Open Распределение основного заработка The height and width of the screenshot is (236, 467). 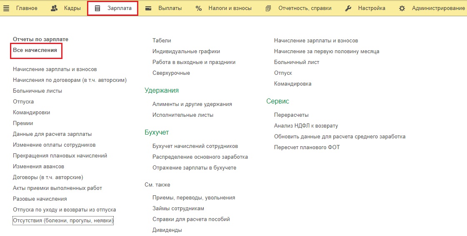point(200,157)
